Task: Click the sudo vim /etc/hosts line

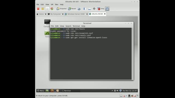Action: click(68, 29)
